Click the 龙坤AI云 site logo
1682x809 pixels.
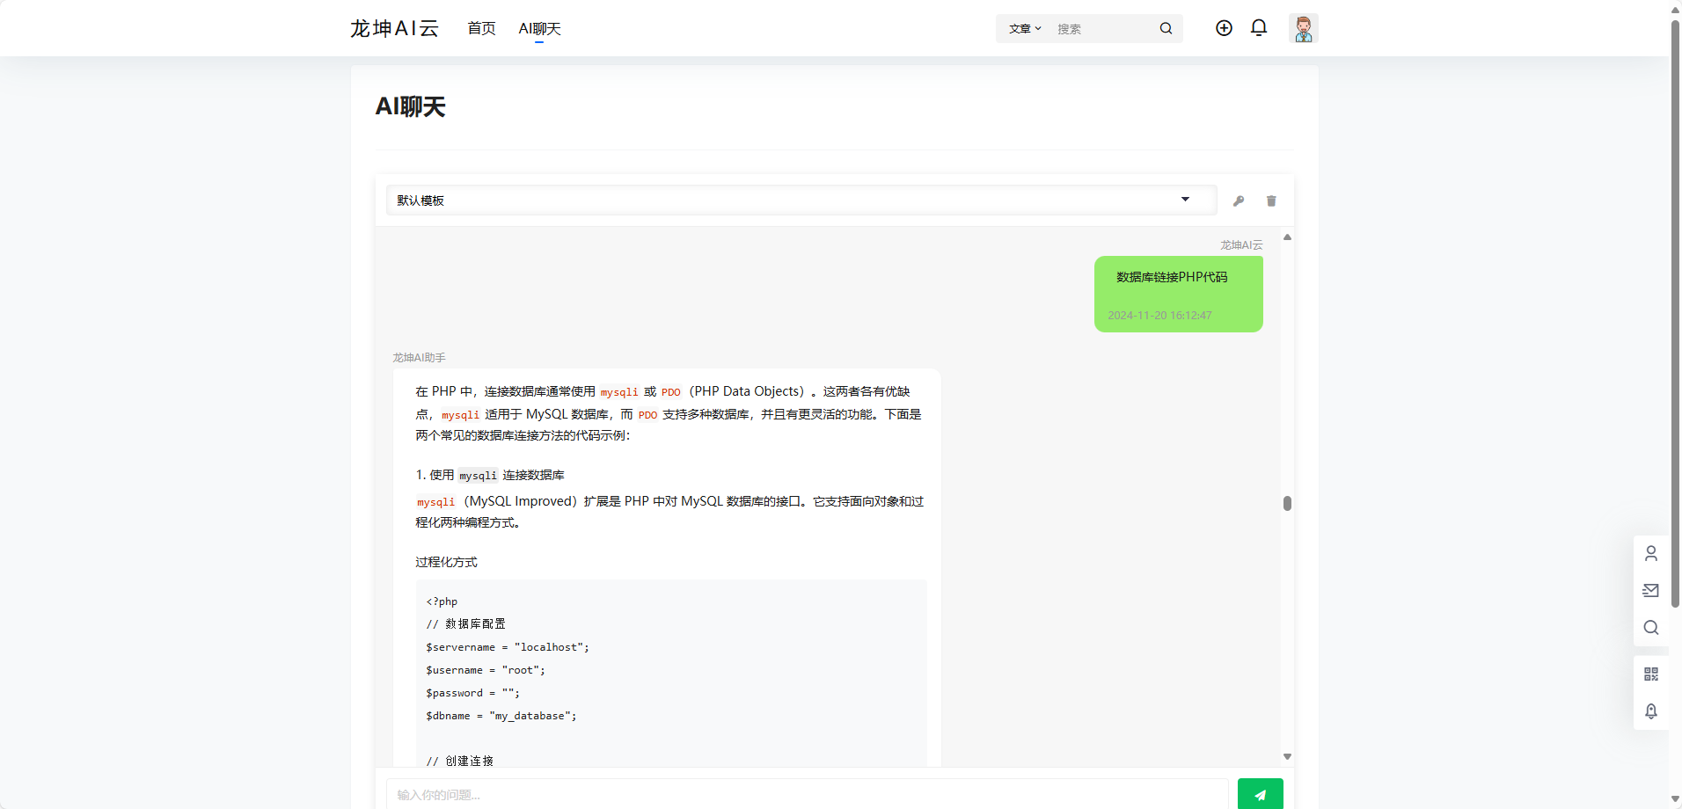pos(394,28)
